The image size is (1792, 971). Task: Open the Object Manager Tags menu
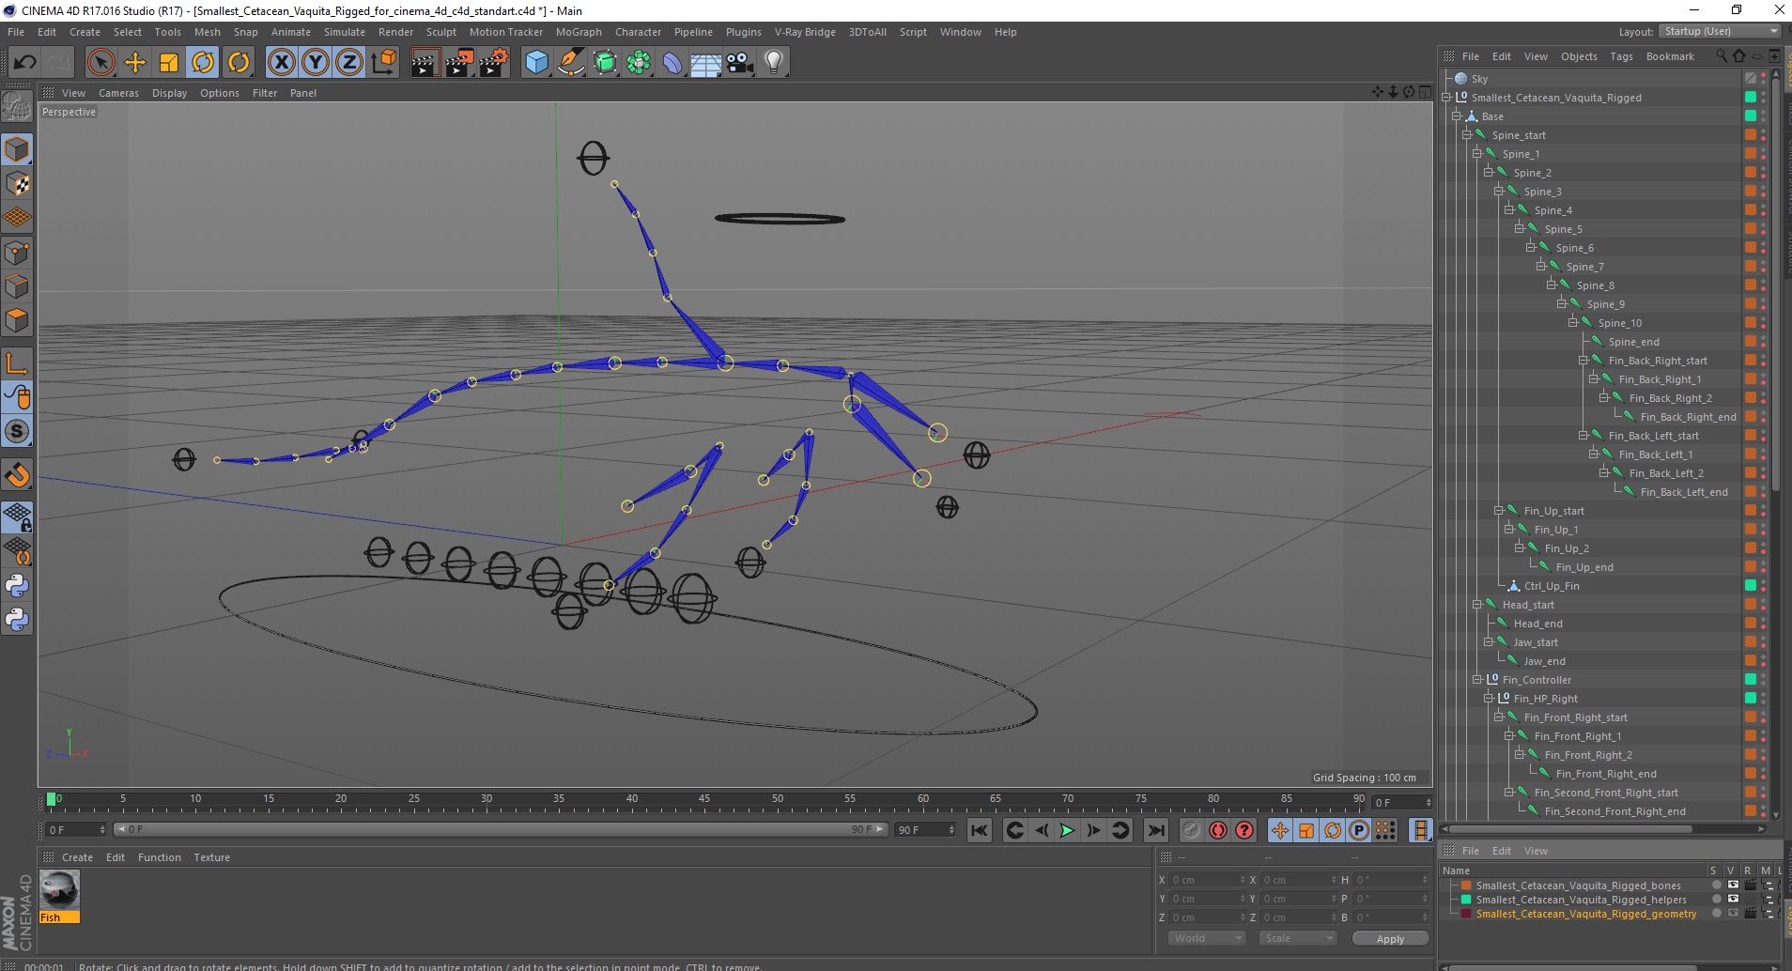(1621, 56)
